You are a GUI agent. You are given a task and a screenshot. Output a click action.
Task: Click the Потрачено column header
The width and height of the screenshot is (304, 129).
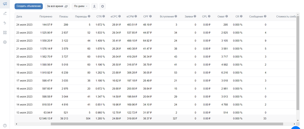(46, 16)
